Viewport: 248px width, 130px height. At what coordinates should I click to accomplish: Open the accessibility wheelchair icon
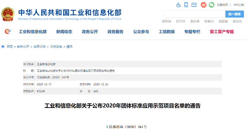click(179, 5)
